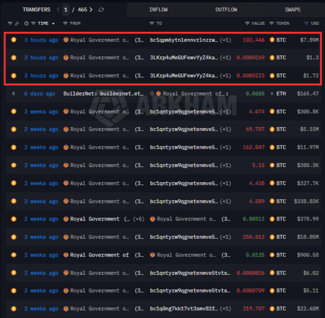The image size is (325, 318).
Task: Click the chain link filter icon
Action: point(17,23)
